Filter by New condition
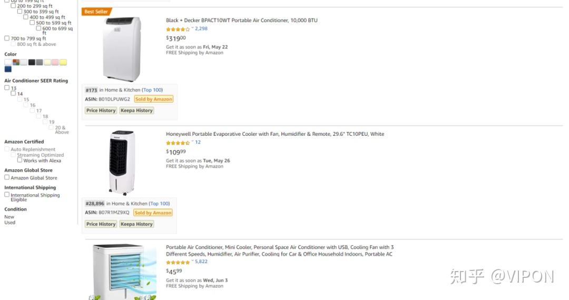The height and width of the screenshot is (300, 569). coord(9,217)
